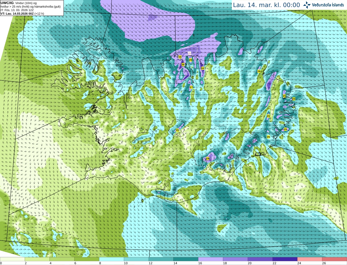Click the white gust label 25
This screenshot has width=347, height=265.
point(189,53)
